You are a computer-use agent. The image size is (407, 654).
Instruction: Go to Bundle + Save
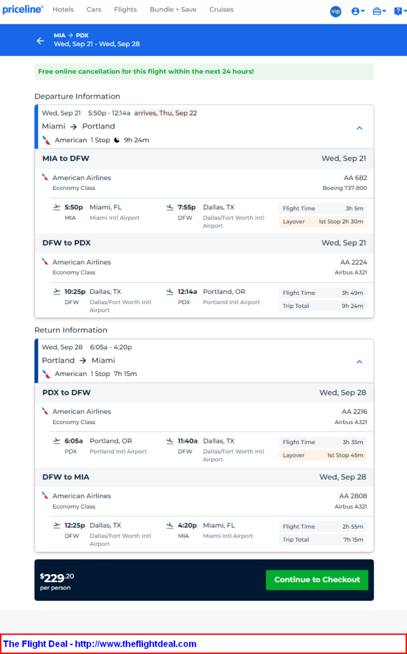(173, 9)
